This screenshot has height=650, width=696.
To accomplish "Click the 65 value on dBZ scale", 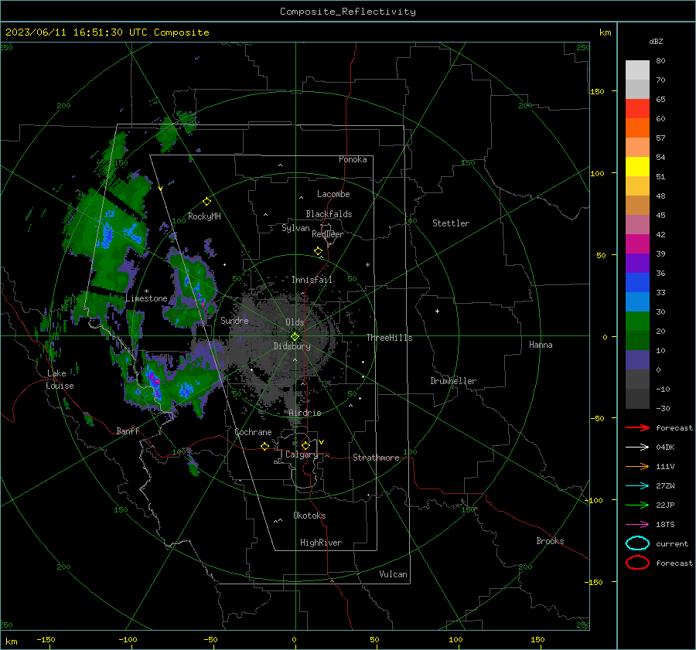I will [x=660, y=100].
